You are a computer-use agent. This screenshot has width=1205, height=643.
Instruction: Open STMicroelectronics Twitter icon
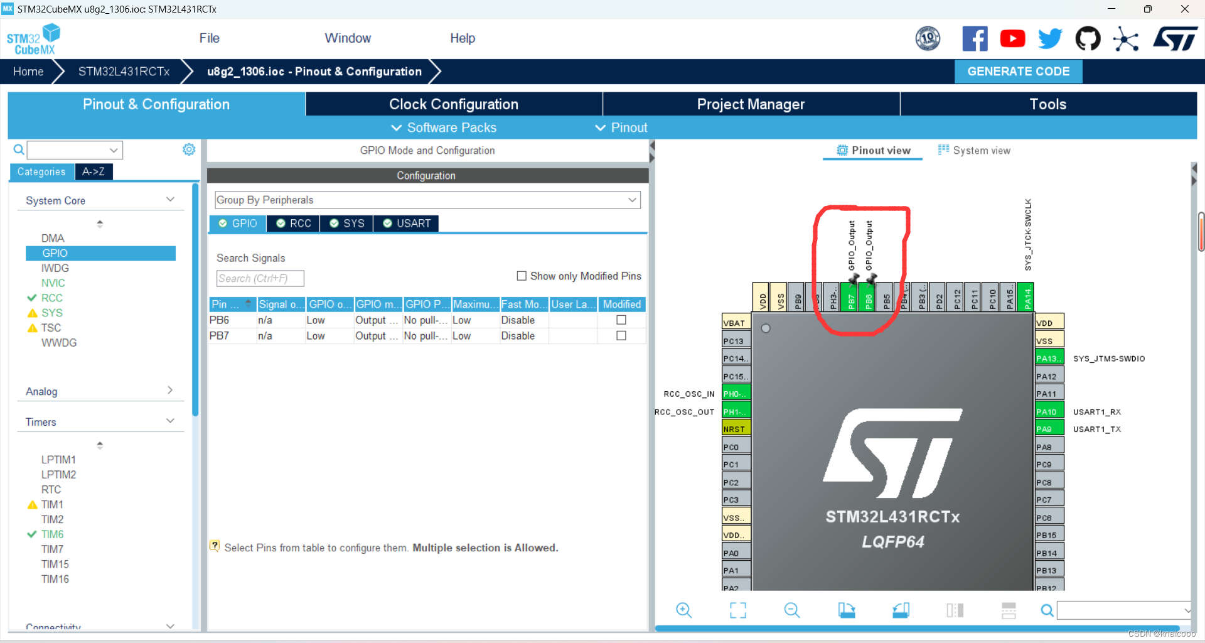1050,38
